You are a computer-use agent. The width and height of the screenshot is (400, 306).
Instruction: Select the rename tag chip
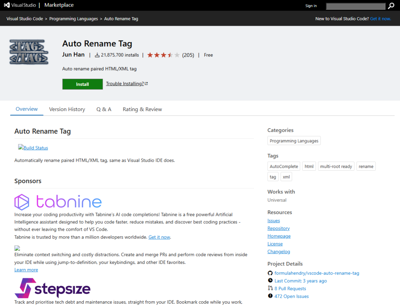(366, 166)
